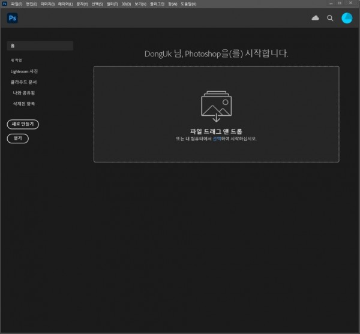Click the Photoshop Ps home logo
The image size is (360, 334).
pos(13,18)
